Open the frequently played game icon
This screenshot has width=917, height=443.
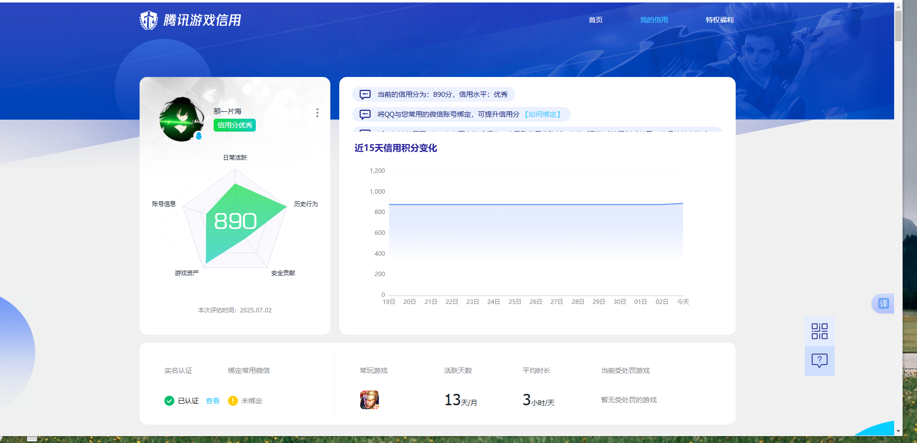(x=370, y=400)
